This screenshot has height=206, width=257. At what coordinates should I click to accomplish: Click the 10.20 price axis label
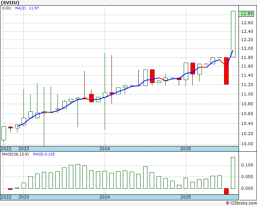coord(247,134)
